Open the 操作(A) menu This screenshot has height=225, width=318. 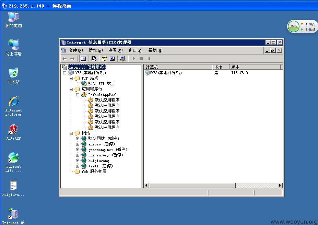tap(95, 50)
